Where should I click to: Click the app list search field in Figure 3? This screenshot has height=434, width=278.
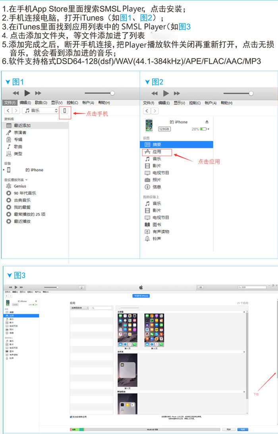[x=102, y=308]
